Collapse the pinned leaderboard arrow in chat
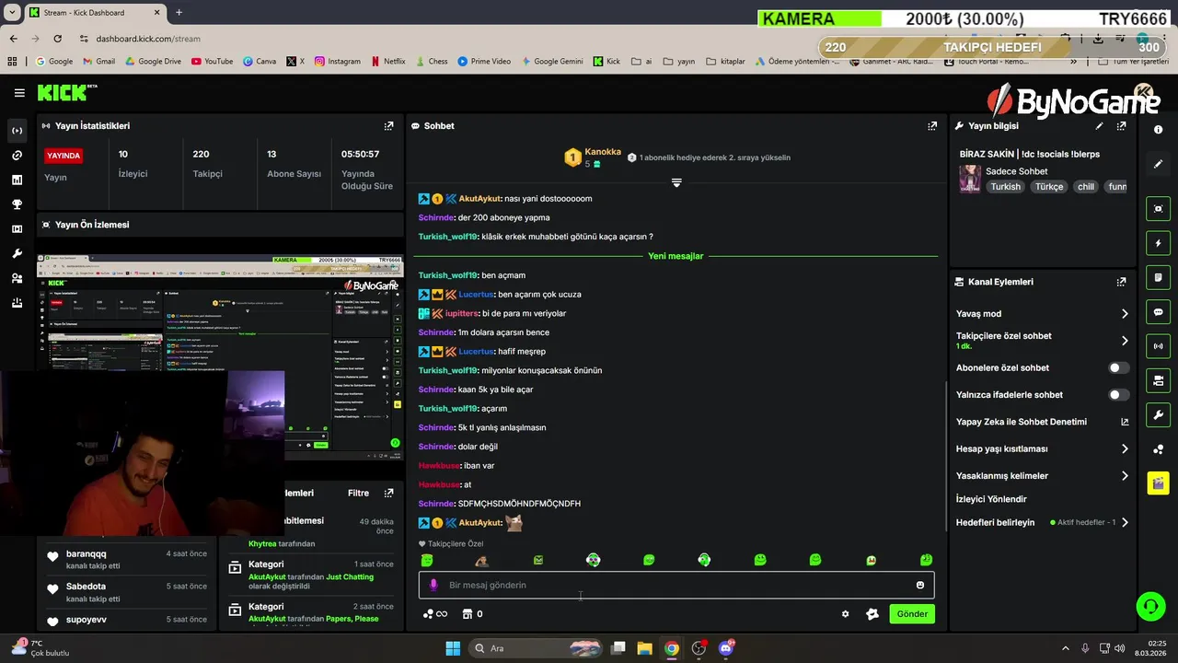Viewport: 1178px width, 663px height. 676,182
